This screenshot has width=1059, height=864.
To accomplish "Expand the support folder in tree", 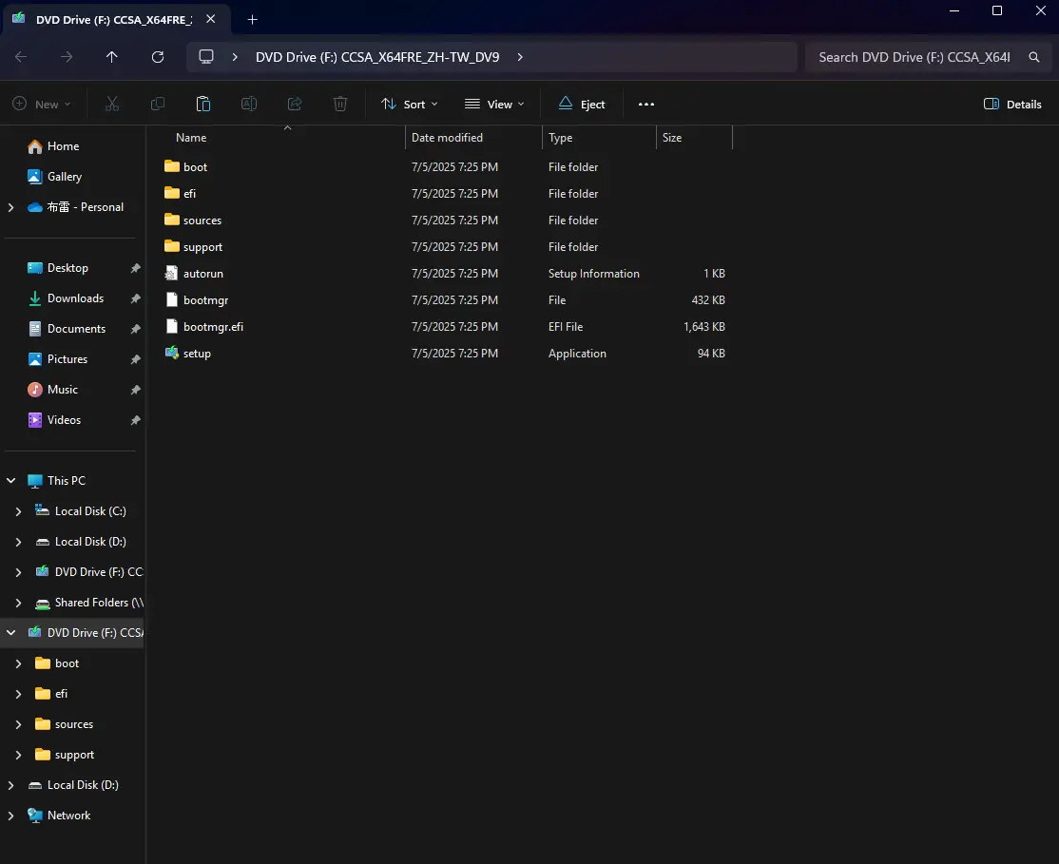I will (x=18, y=755).
